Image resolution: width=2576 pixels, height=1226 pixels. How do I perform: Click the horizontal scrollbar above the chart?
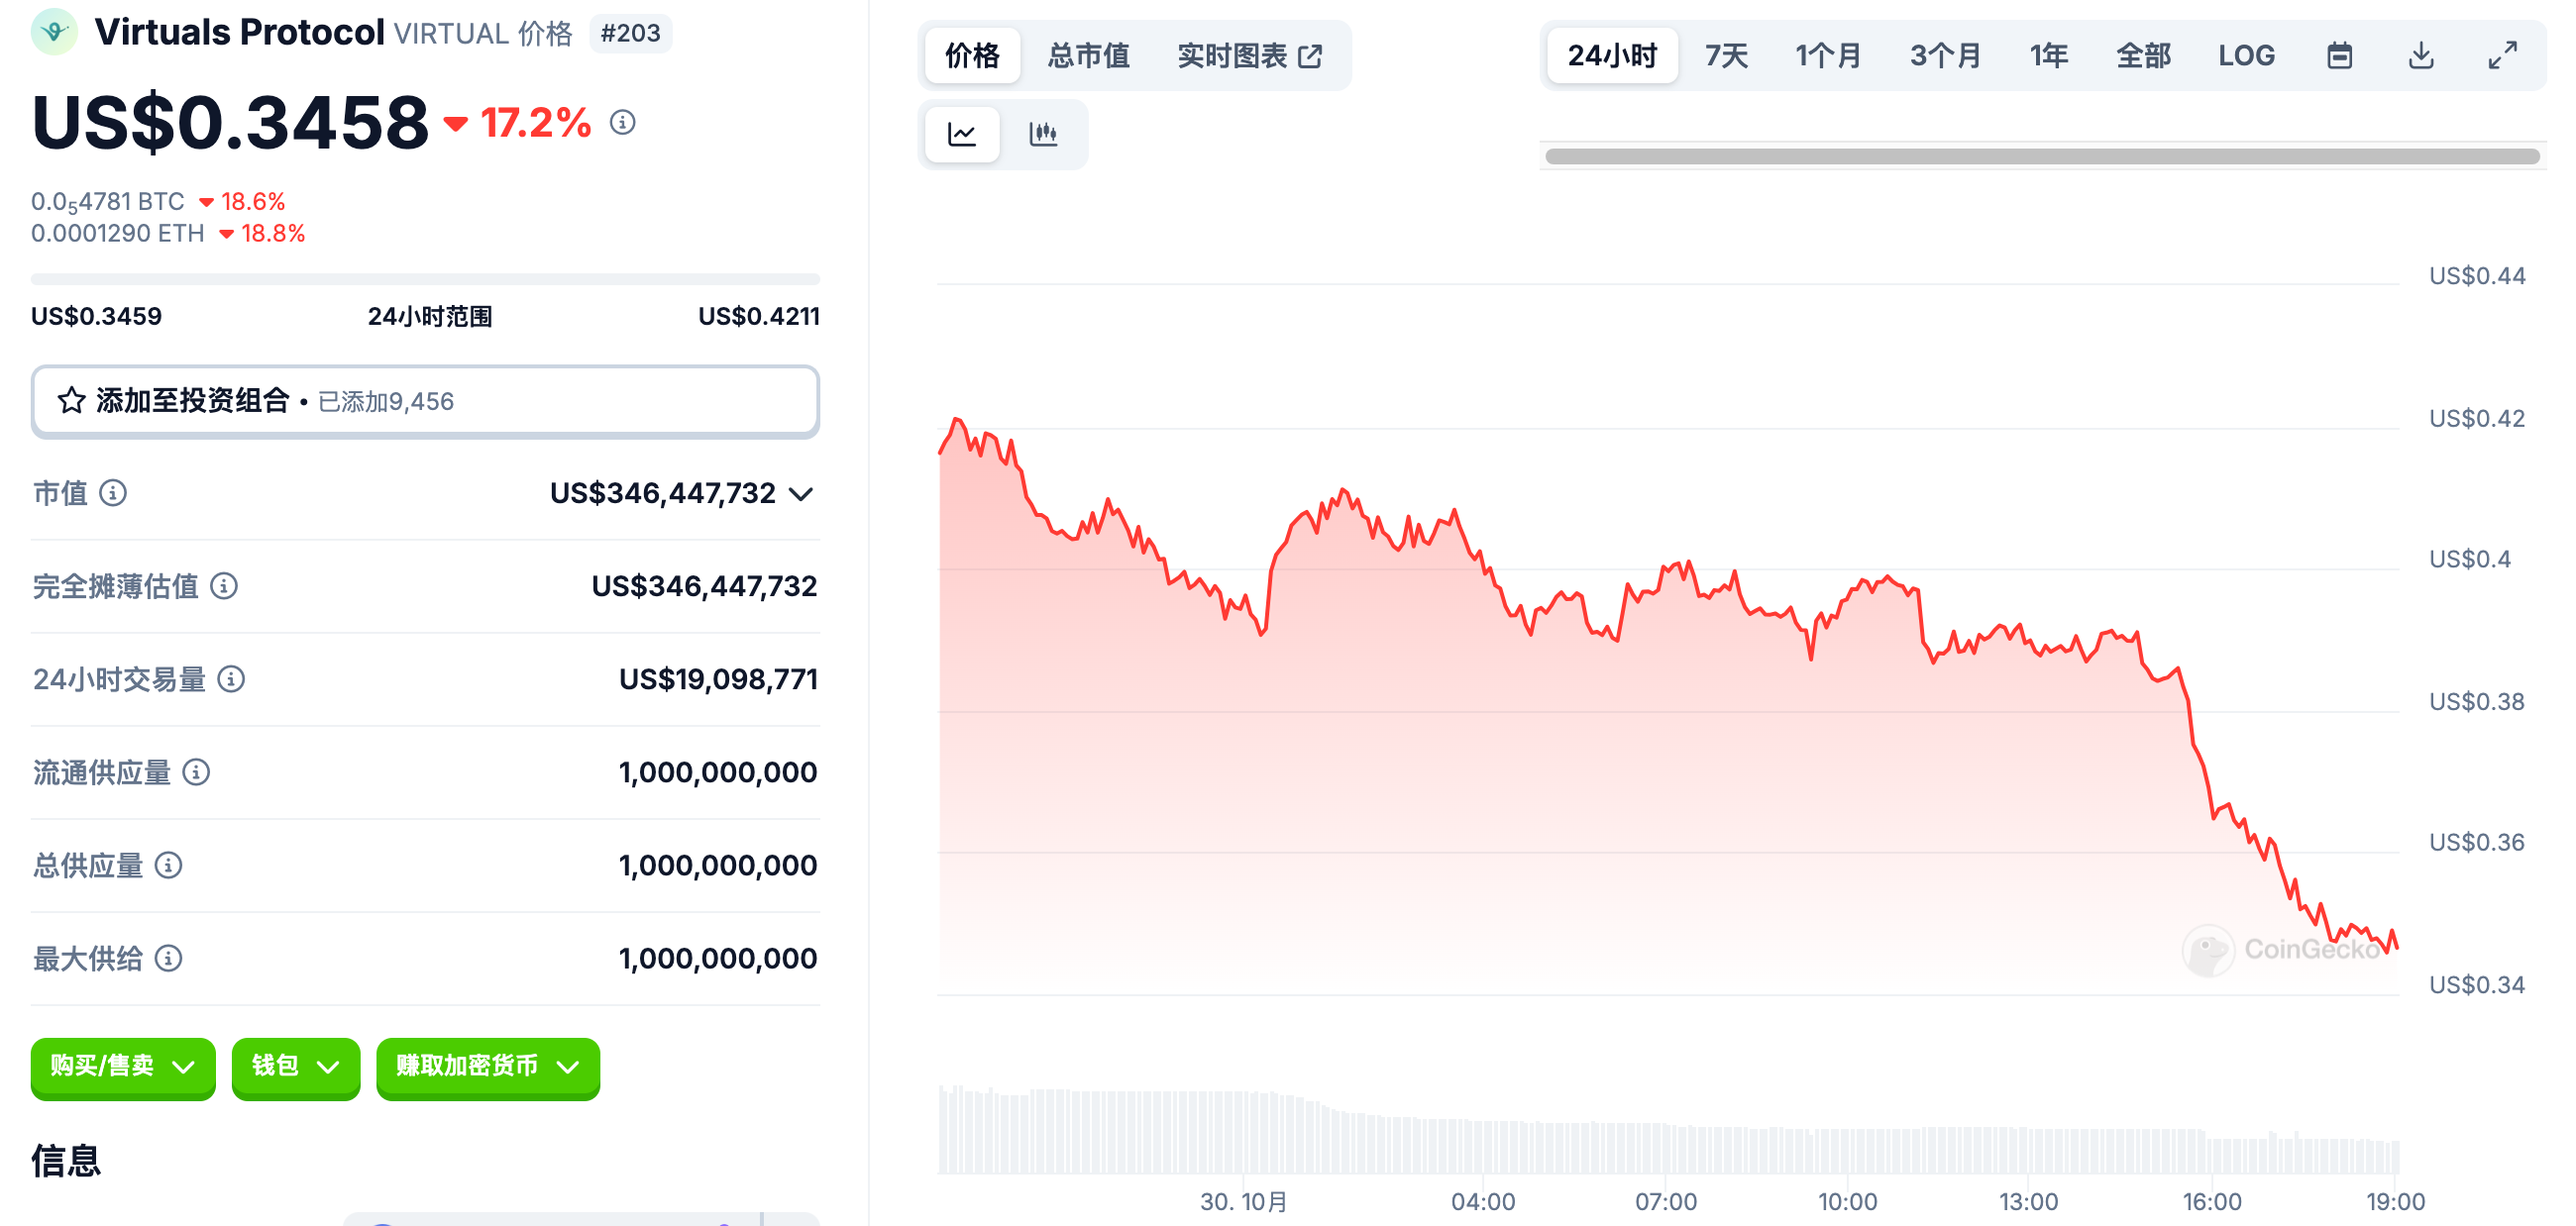click(x=2042, y=156)
